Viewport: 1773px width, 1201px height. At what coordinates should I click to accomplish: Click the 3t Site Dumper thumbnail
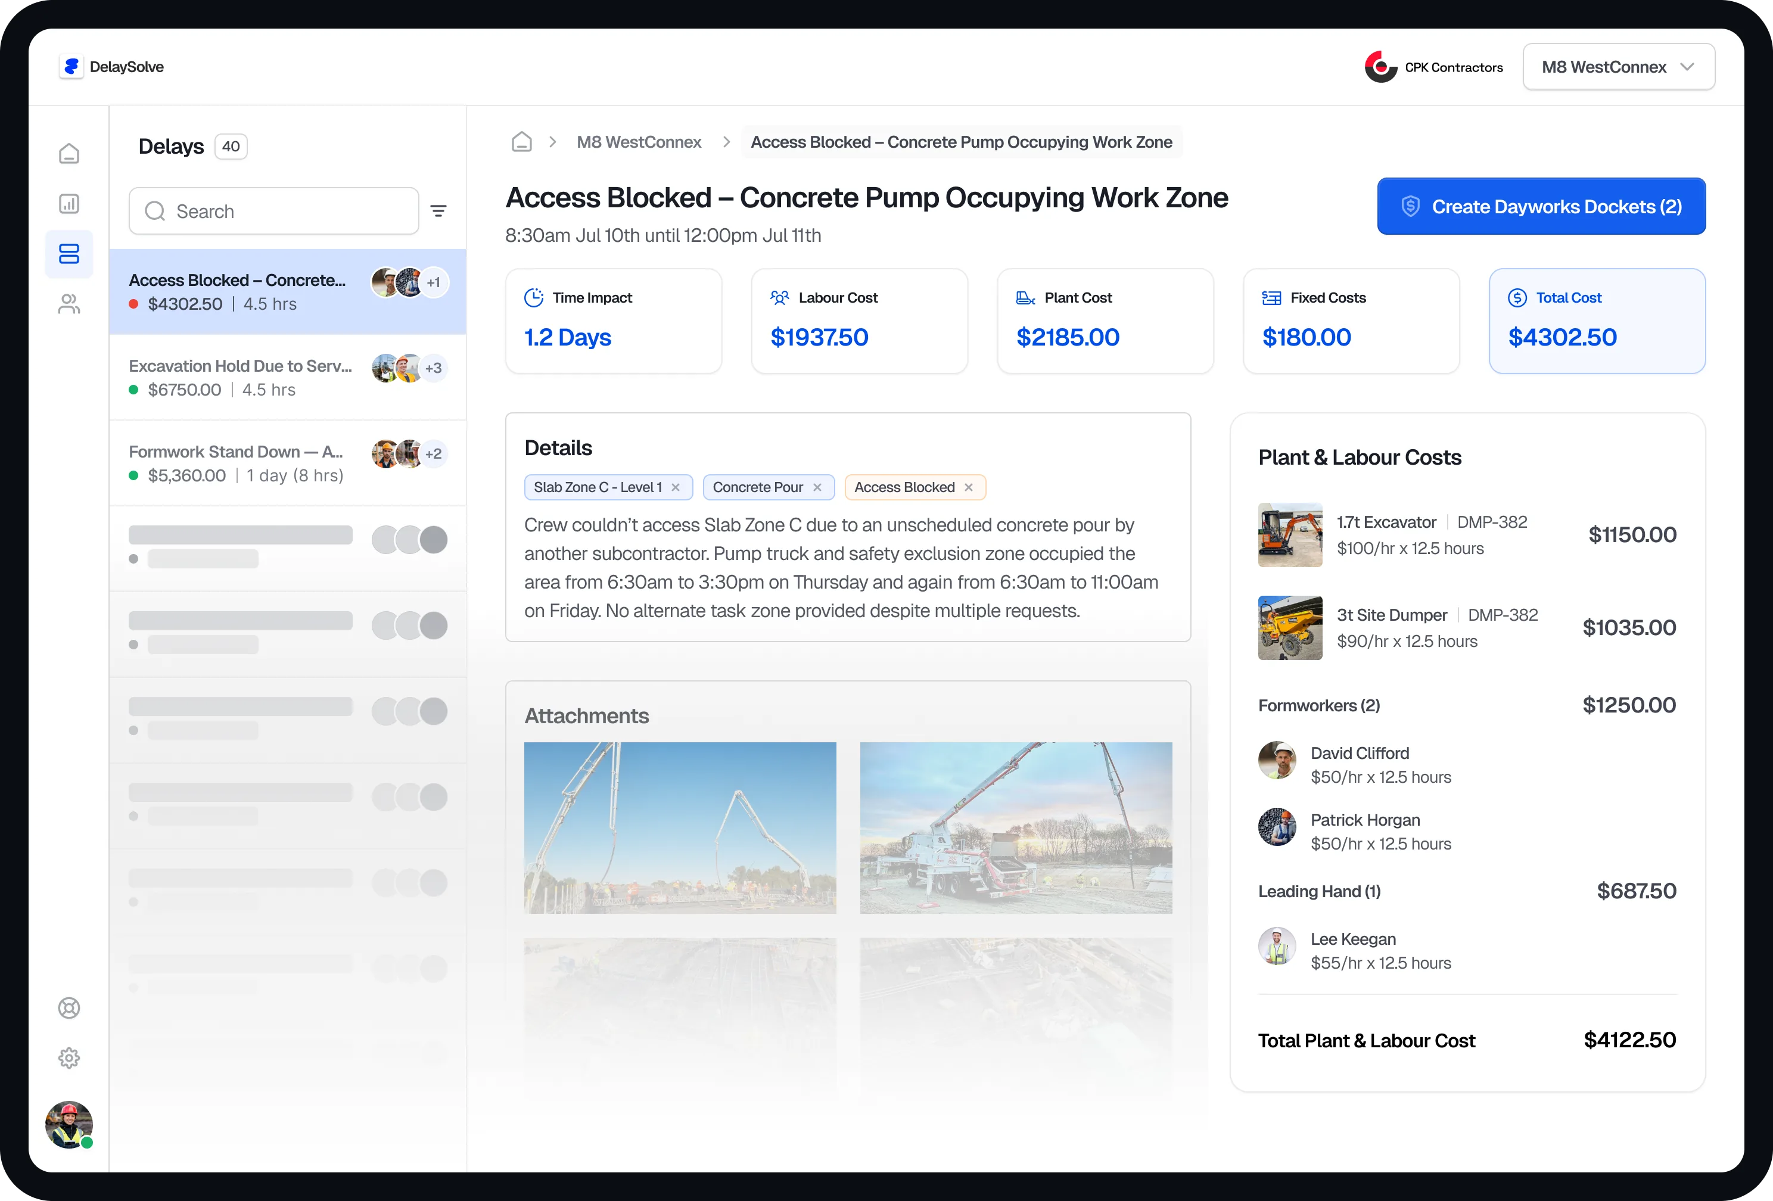1290,628
